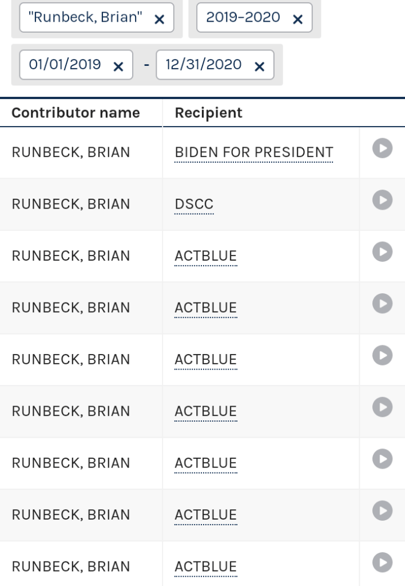Screen dimensions: 405x586
Task: Select the first RUNBECK, BRIAN contributor cell
Action: [x=71, y=152]
